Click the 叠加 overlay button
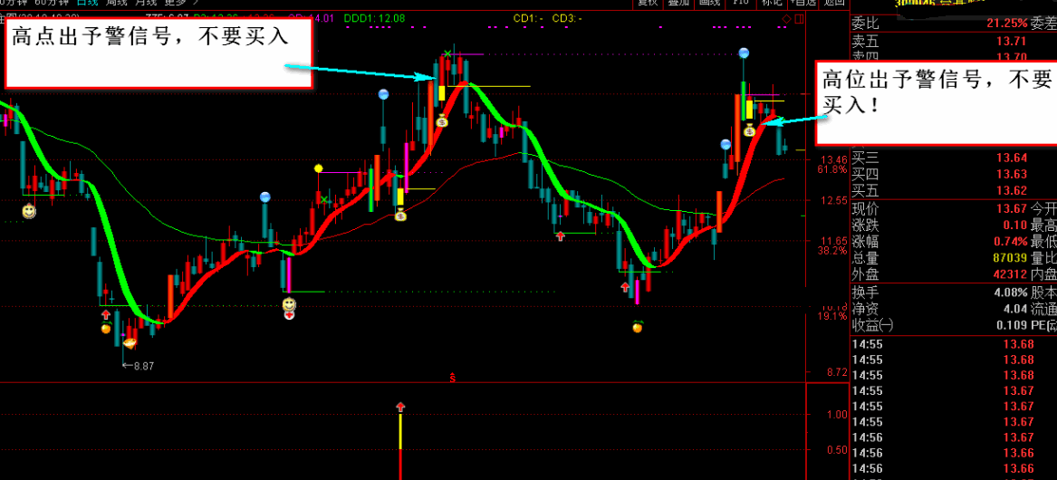 678,4
